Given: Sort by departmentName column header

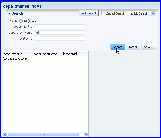Looking at the screenshot, I should tap(48, 54).
